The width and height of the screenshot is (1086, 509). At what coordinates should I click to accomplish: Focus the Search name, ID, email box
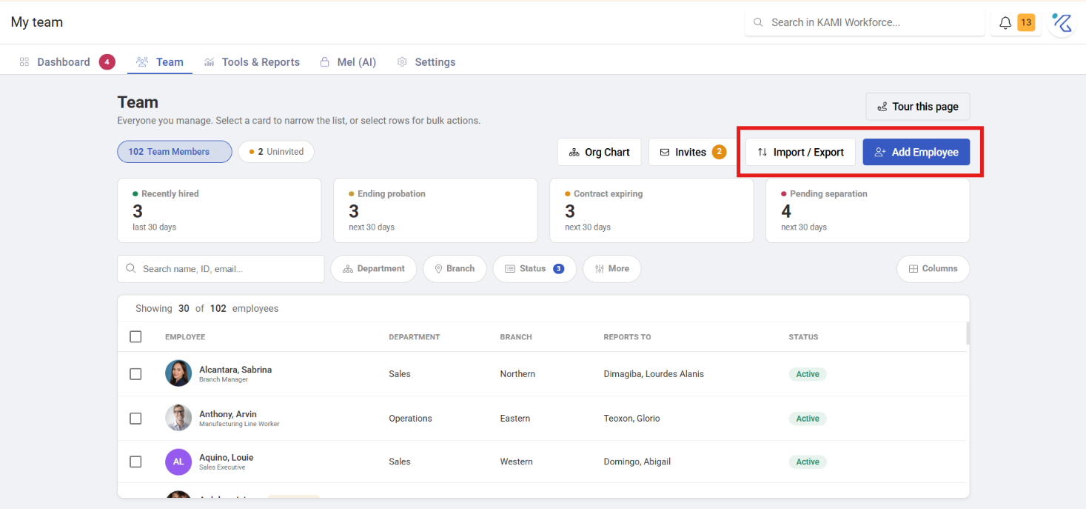(x=221, y=269)
